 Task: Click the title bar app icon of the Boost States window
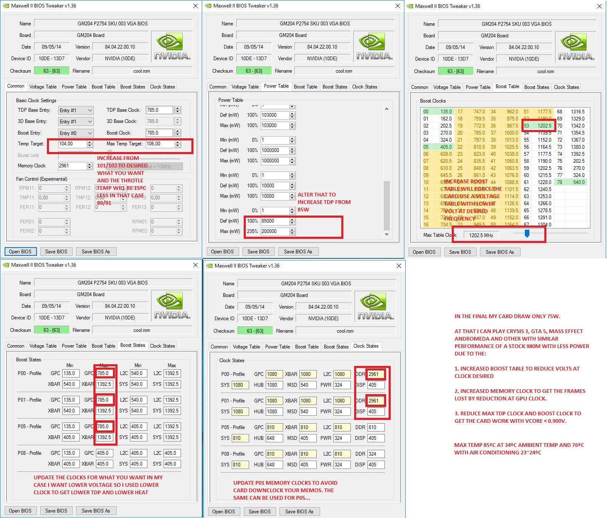point(6,265)
